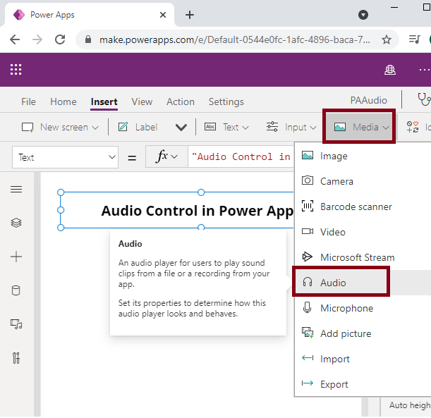Image resolution: width=431 pixels, height=418 pixels.
Task: Click the environment globe icon in header
Action: click(390, 70)
